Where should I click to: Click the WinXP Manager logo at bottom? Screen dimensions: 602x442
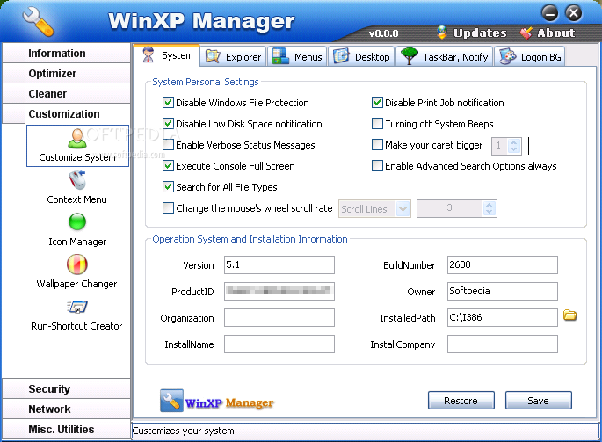[x=217, y=401]
